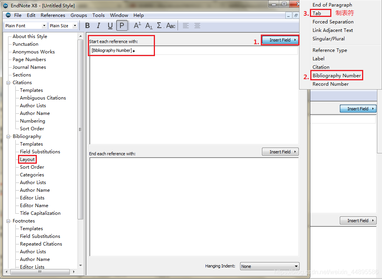Open the Edit menu
Screen dimensions: 382x279
31,15
